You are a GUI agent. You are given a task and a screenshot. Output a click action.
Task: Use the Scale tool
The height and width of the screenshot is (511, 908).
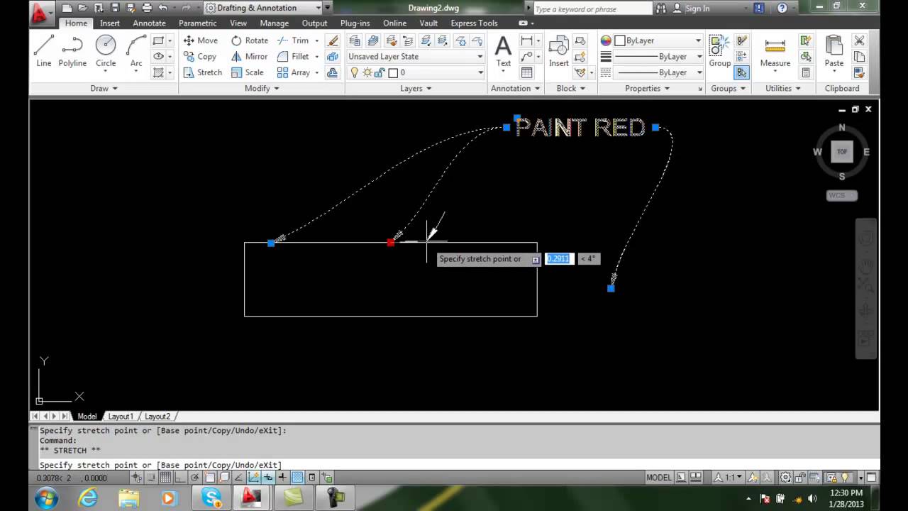[x=247, y=72]
